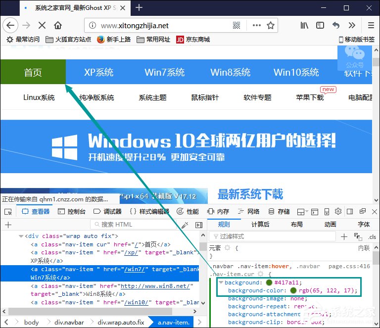Open the DevTools settings gear

pos(338,212)
